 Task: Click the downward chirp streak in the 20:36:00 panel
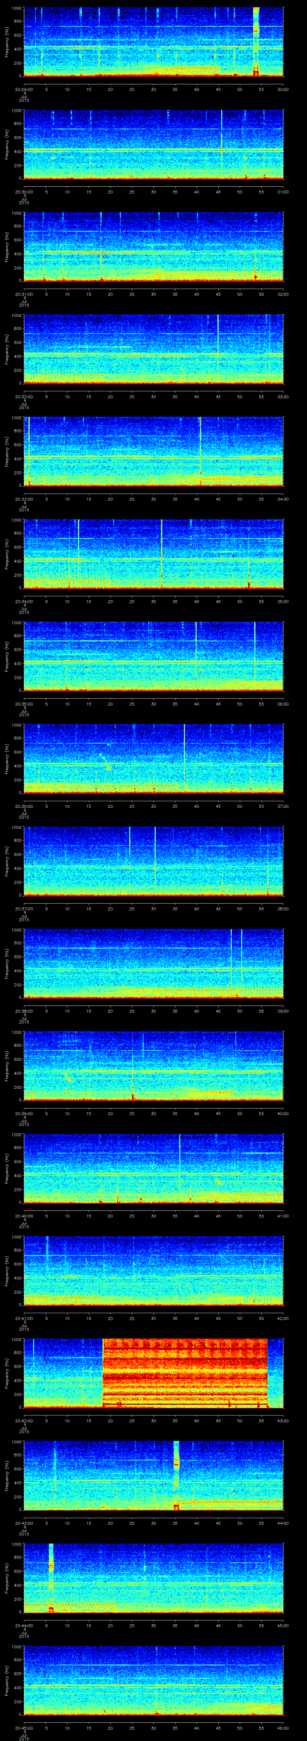105,762
